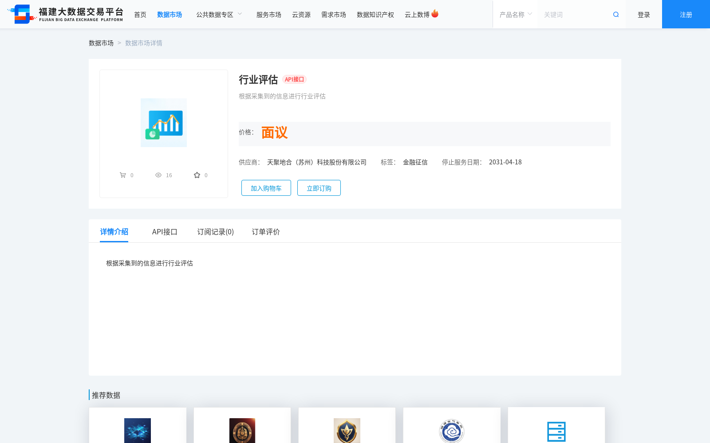The image size is (710, 443).
Task: Open the dark badge recommended data thumbnail
Action: 242,431
